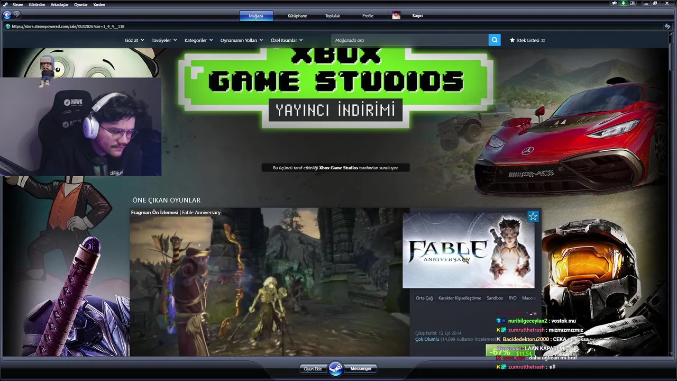The height and width of the screenshot is (381, 677).
Task: Open the Arkadaşlar menu
Action: [60, 4]
